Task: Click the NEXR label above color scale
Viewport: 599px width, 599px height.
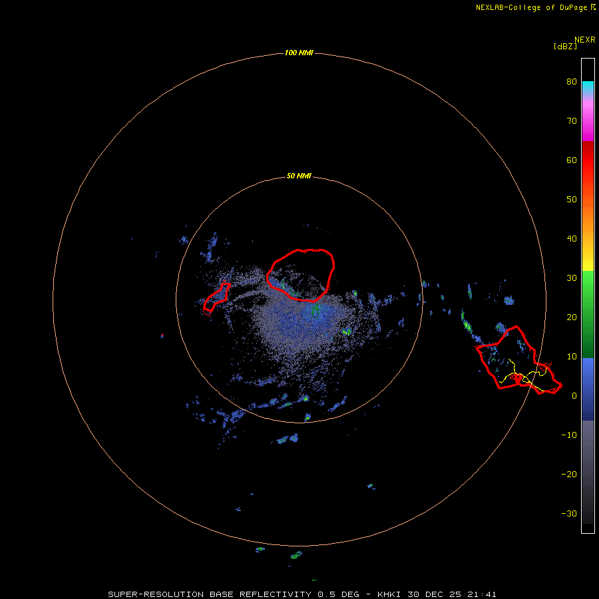Action: click(x=584, y=40)
